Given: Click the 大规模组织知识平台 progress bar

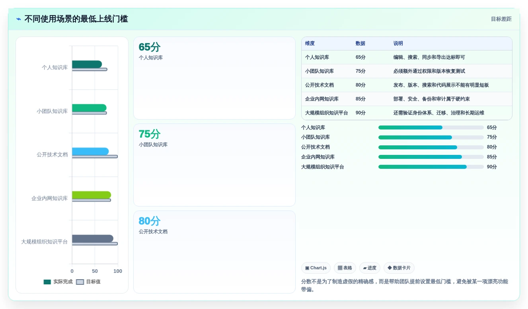Looking at the screenshot, I should [431, 167].
